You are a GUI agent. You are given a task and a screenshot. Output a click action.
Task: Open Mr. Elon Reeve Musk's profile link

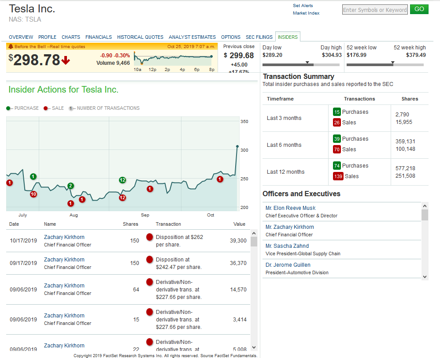point(290,208)
